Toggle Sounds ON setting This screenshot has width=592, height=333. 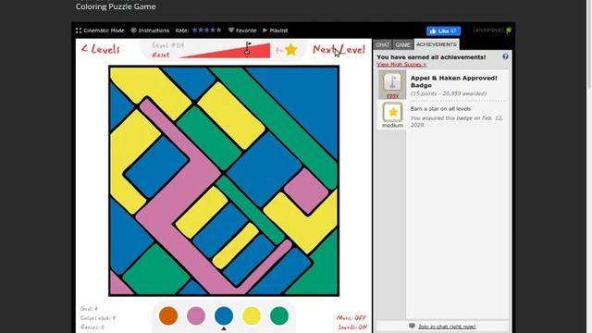tap(351, 327)
